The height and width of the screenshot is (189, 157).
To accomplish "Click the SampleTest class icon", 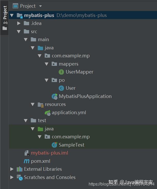I will [54, 145].
